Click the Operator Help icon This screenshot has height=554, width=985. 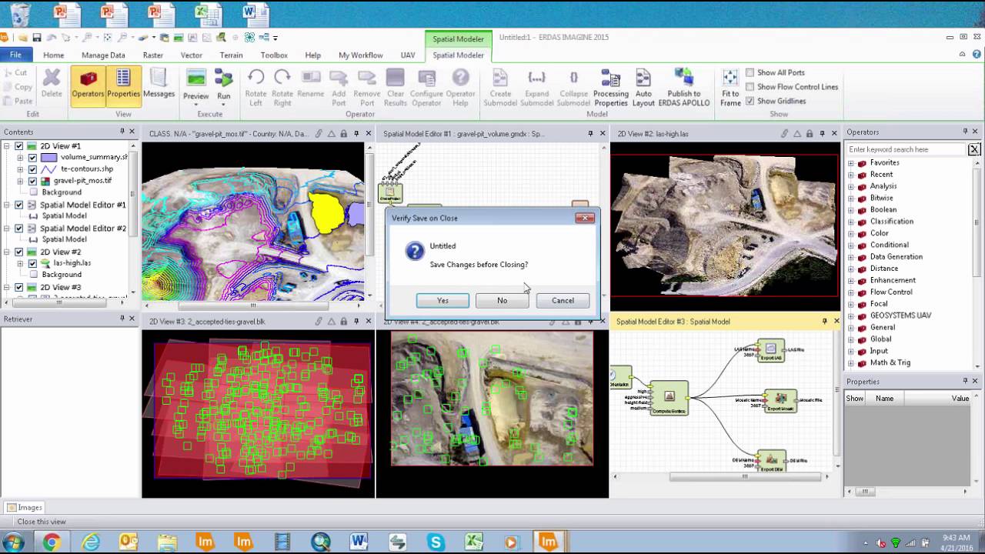[460, 78]
